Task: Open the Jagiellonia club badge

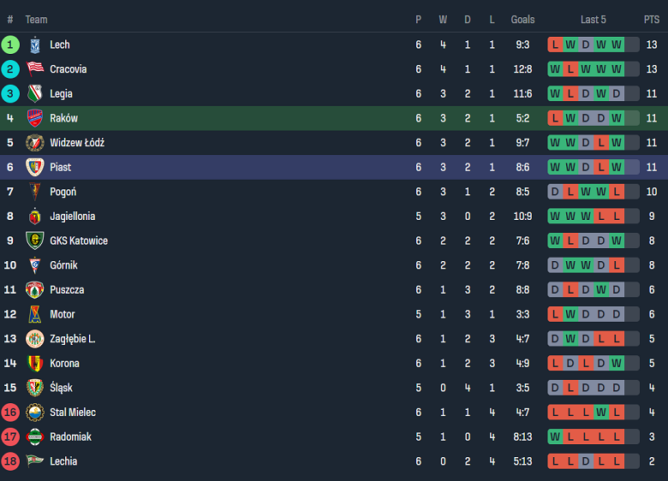Action: click(34, 217)
